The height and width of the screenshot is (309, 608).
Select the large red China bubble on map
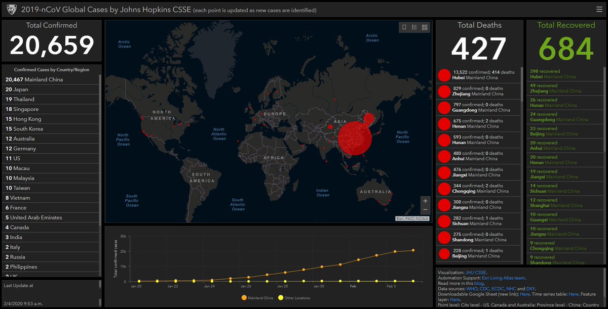(x=355, y=138)
